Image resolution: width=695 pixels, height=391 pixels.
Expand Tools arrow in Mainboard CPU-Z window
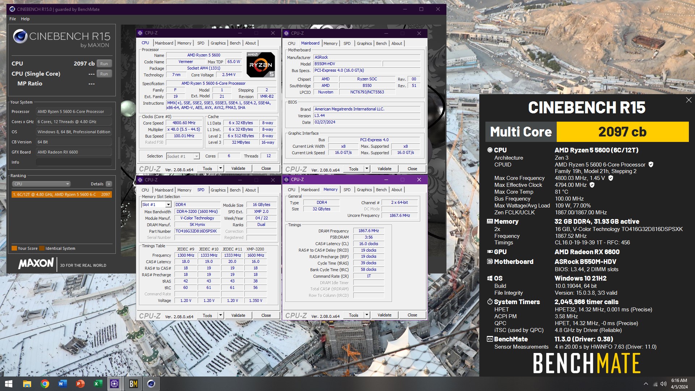point(367,169)
